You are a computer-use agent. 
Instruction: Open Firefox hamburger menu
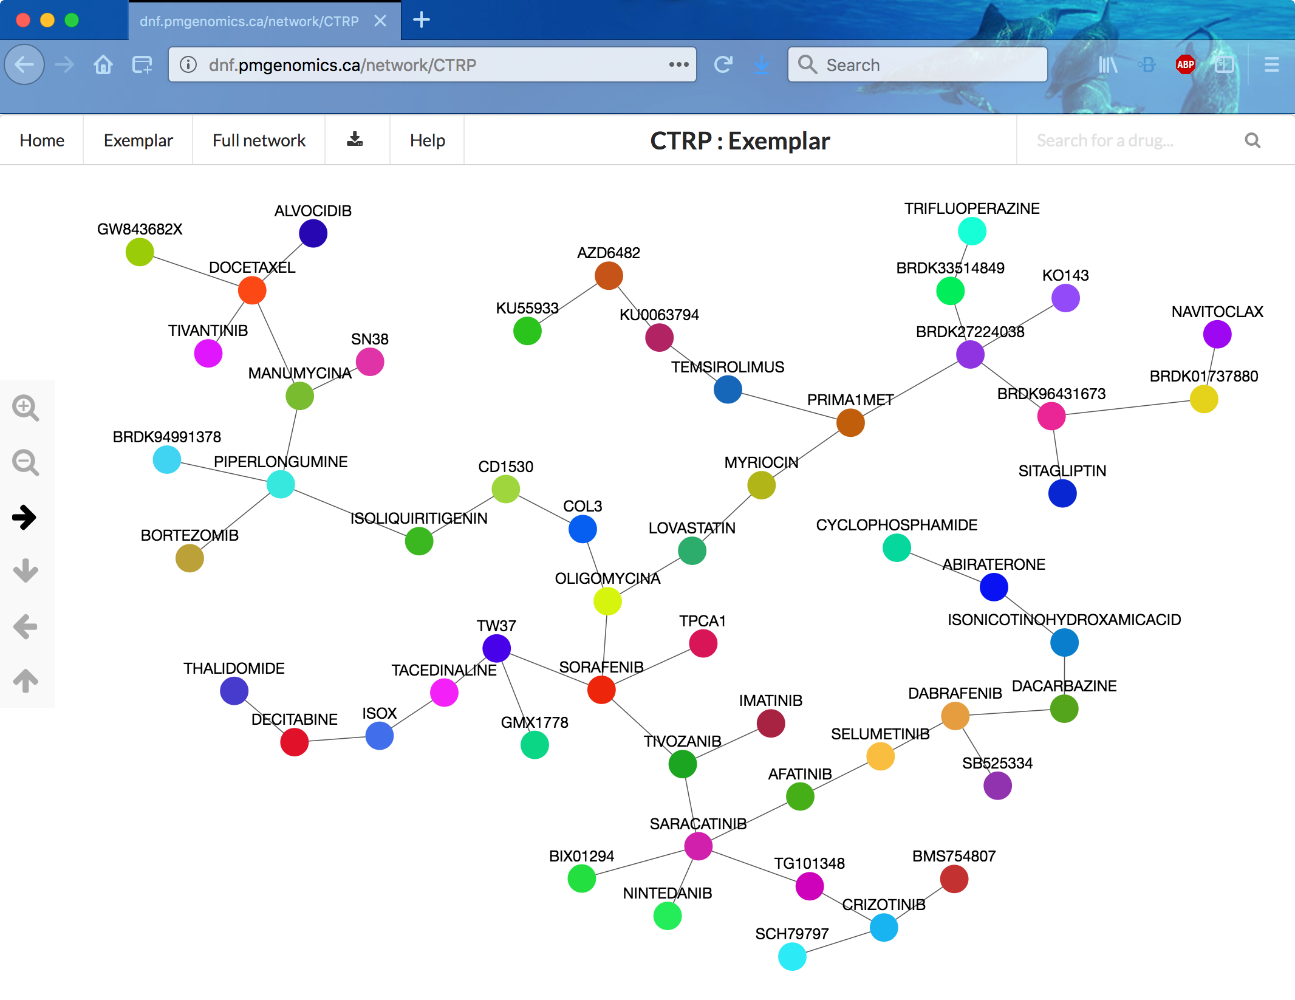coord(1271,64)
